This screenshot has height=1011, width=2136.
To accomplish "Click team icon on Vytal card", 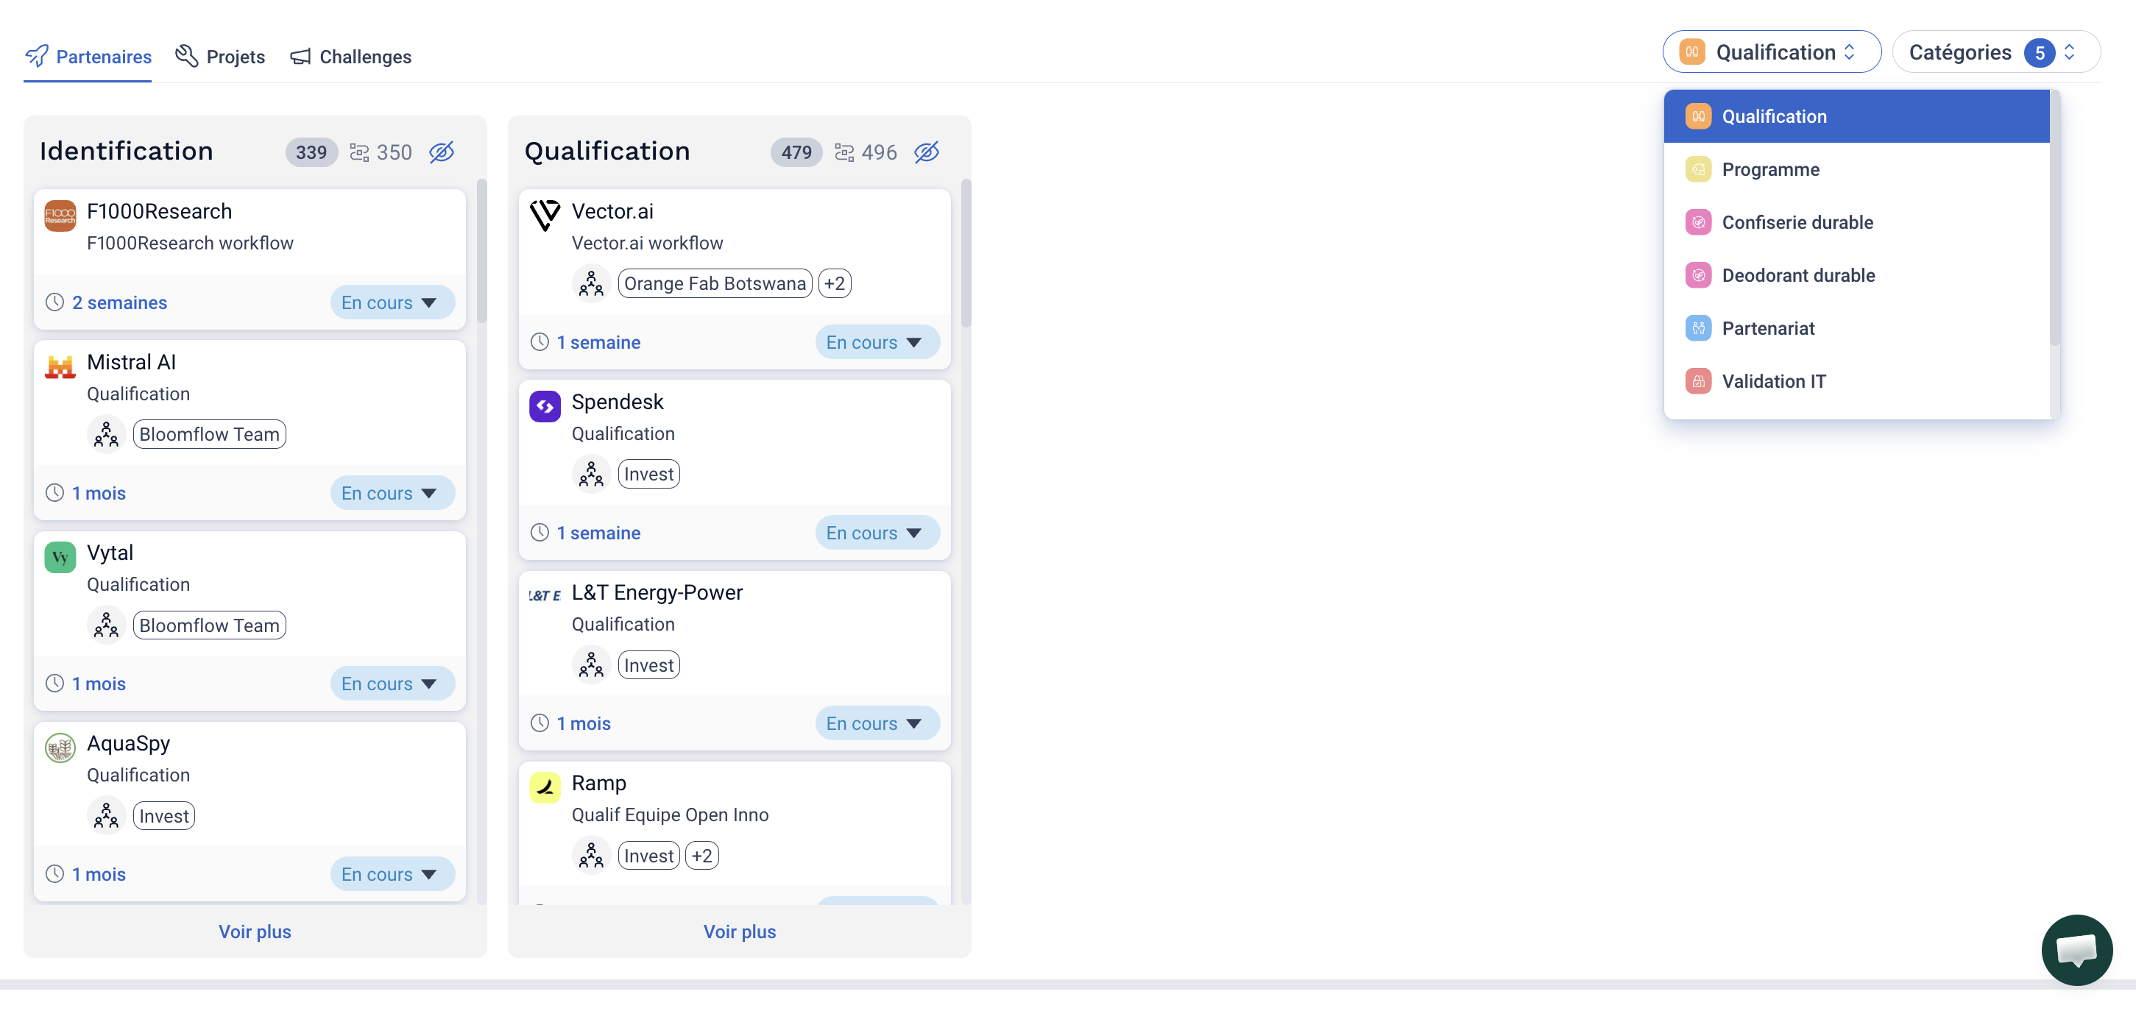I will tap(106, 625).
